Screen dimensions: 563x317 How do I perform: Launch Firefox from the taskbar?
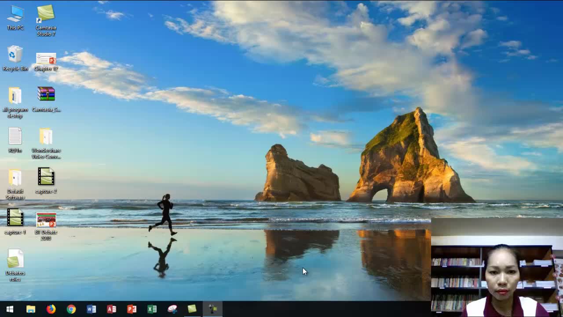tap(51, 309)
